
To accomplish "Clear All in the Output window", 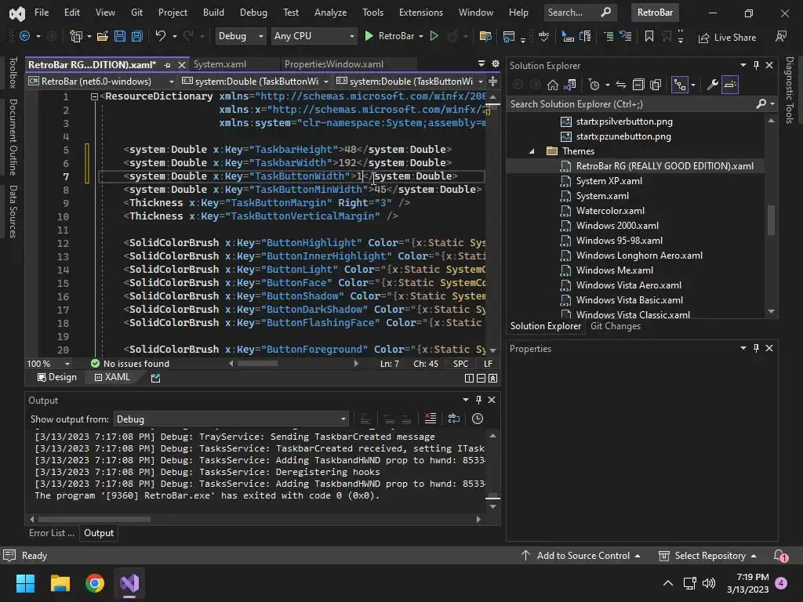I will click(x=431, y=419).
